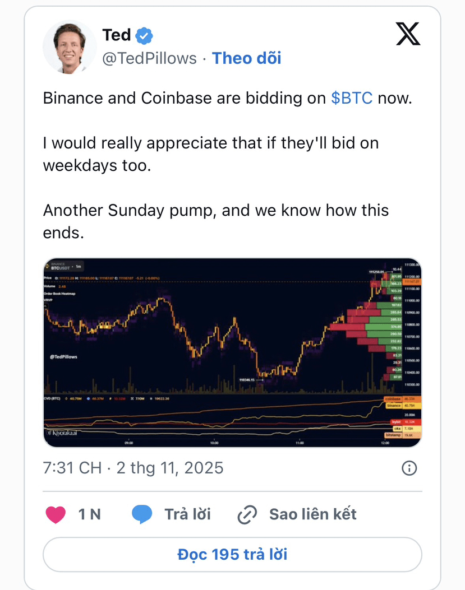465x590 pixels.
Task: Click the blue verified badge next to Ted
Action: tap(144, 35)
